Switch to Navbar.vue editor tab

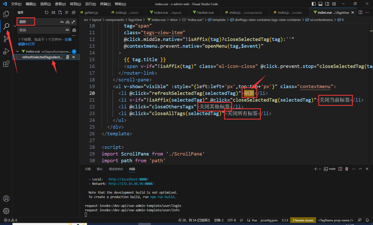click(x=205, y=12)
